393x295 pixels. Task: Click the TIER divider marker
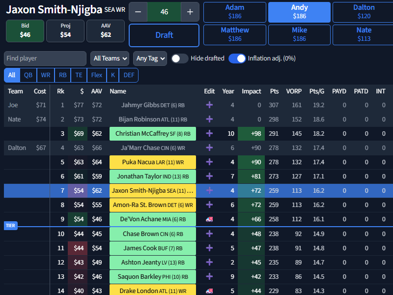tap(10, 226)
